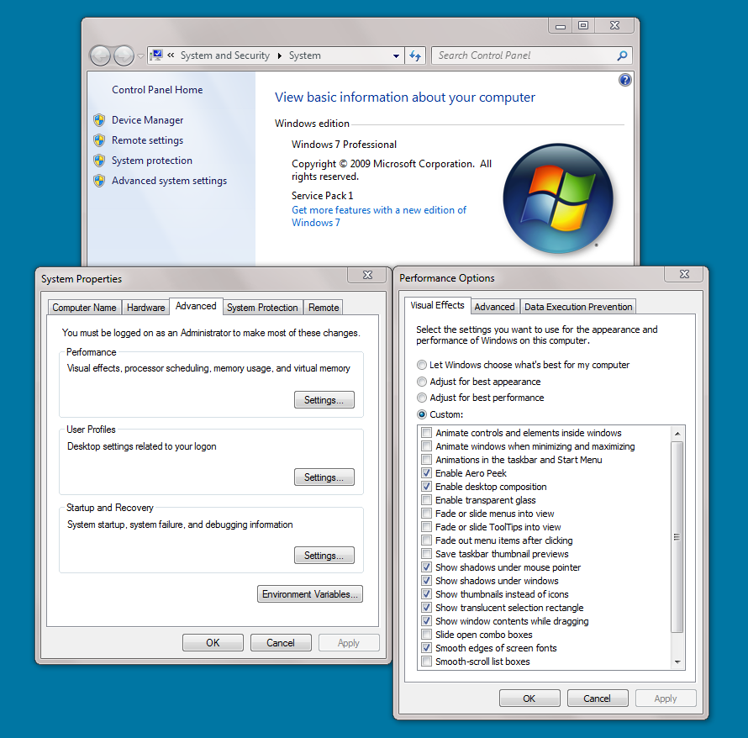Viewport: 748px width, 738px height.
Task: Check Fade or slide ToolTips into view
Action: click(426, 527)
